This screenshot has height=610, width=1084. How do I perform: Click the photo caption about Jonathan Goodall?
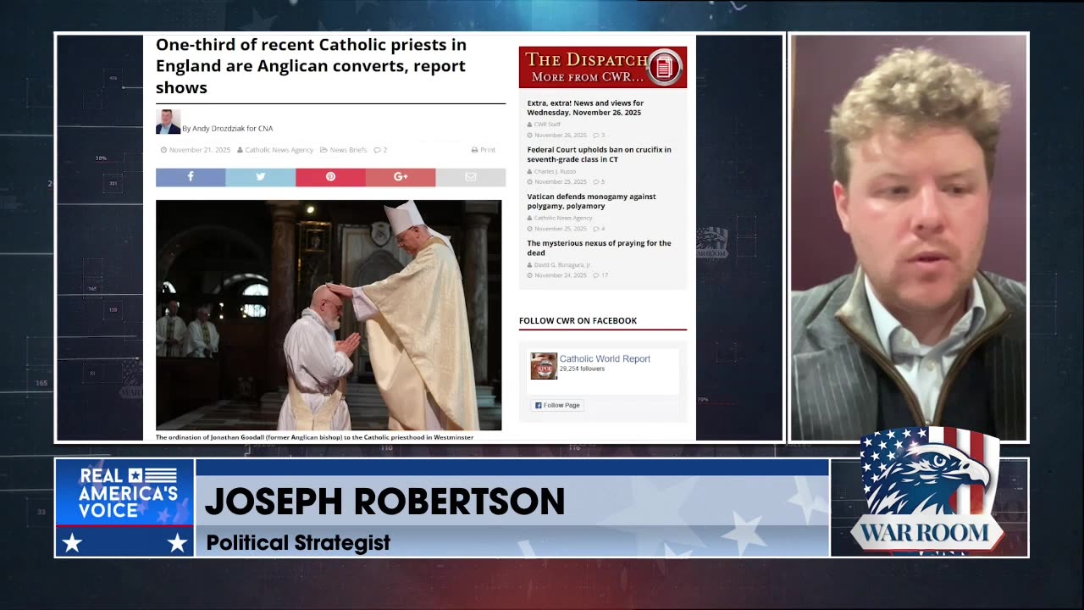coord(314,437)
